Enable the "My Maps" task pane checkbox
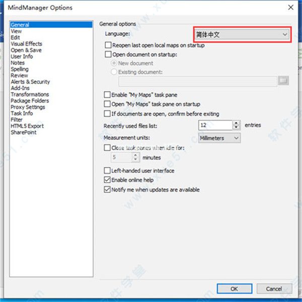Screen dimensions: 302x302 click(x=107, y=95)
